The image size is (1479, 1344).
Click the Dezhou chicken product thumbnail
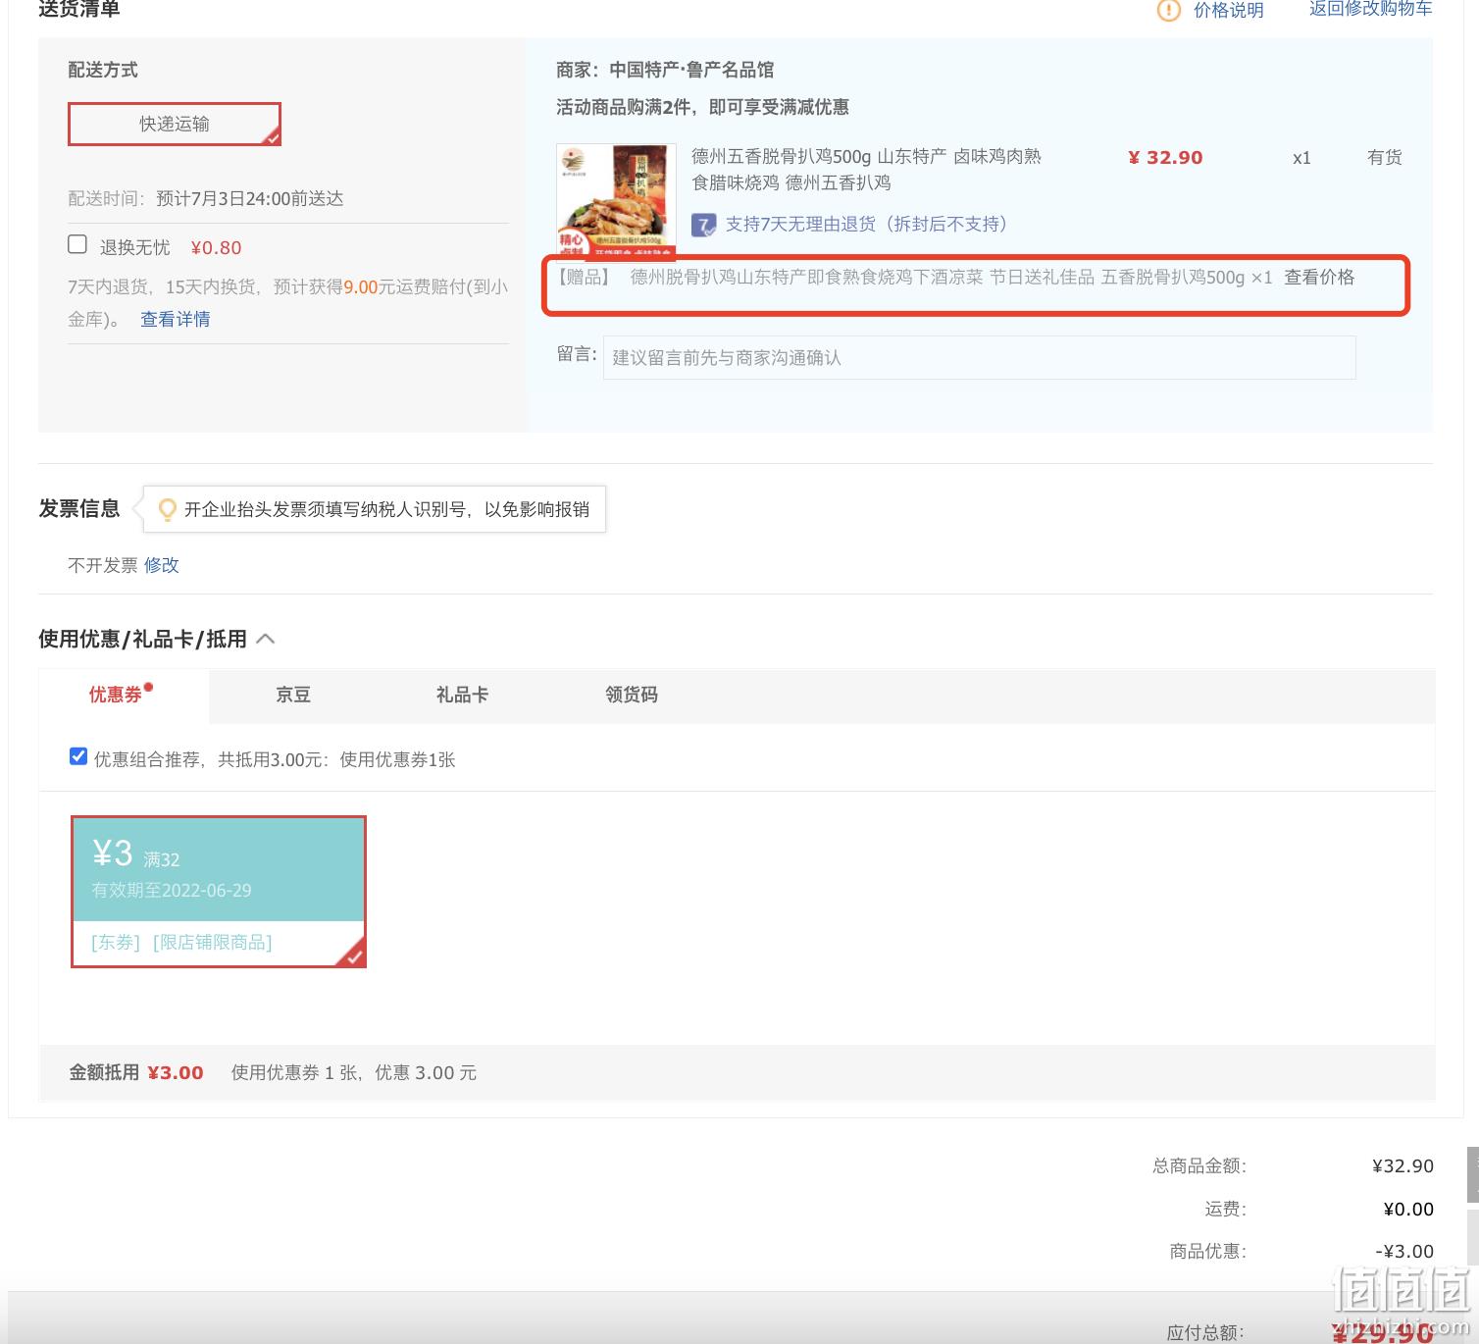[x=616, y=202]
